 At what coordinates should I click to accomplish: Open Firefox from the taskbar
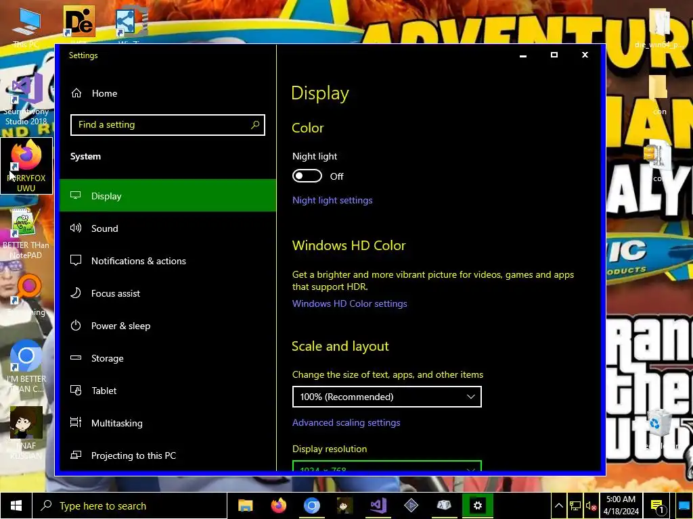(x=278, y=505)
